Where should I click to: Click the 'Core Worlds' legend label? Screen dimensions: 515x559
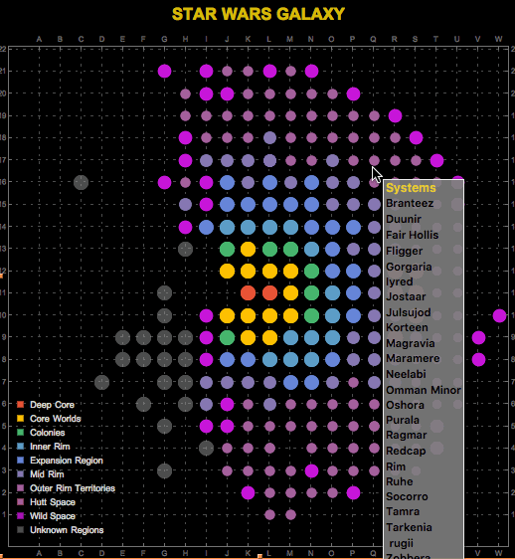point(56,419)
